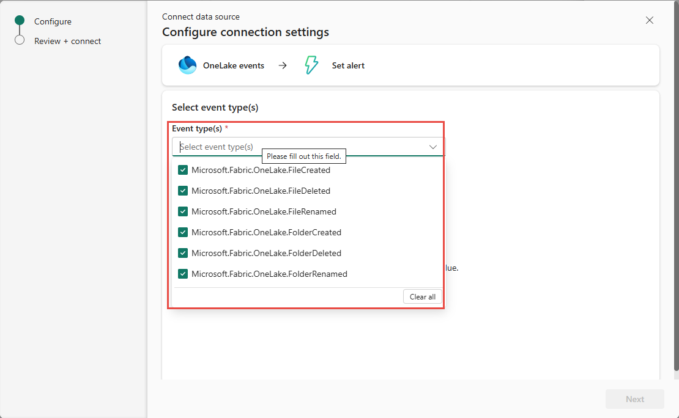
Task: Click the Select event type(s) heading
Action: [215, 108]
